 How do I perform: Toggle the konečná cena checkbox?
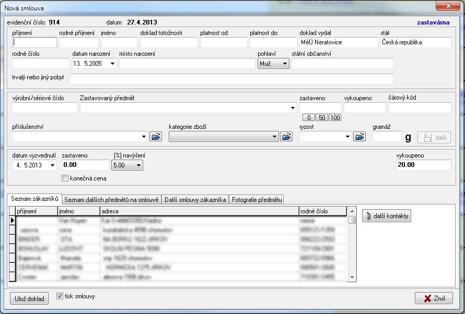pos(65,178)
